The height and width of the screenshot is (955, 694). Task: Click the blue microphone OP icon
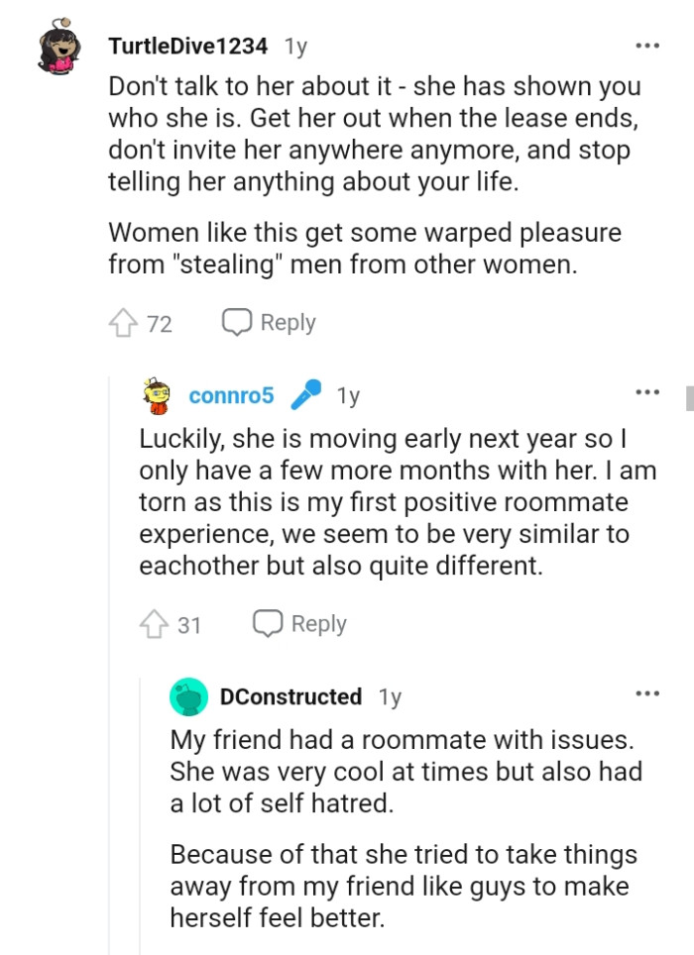click(x=305, y=395)
